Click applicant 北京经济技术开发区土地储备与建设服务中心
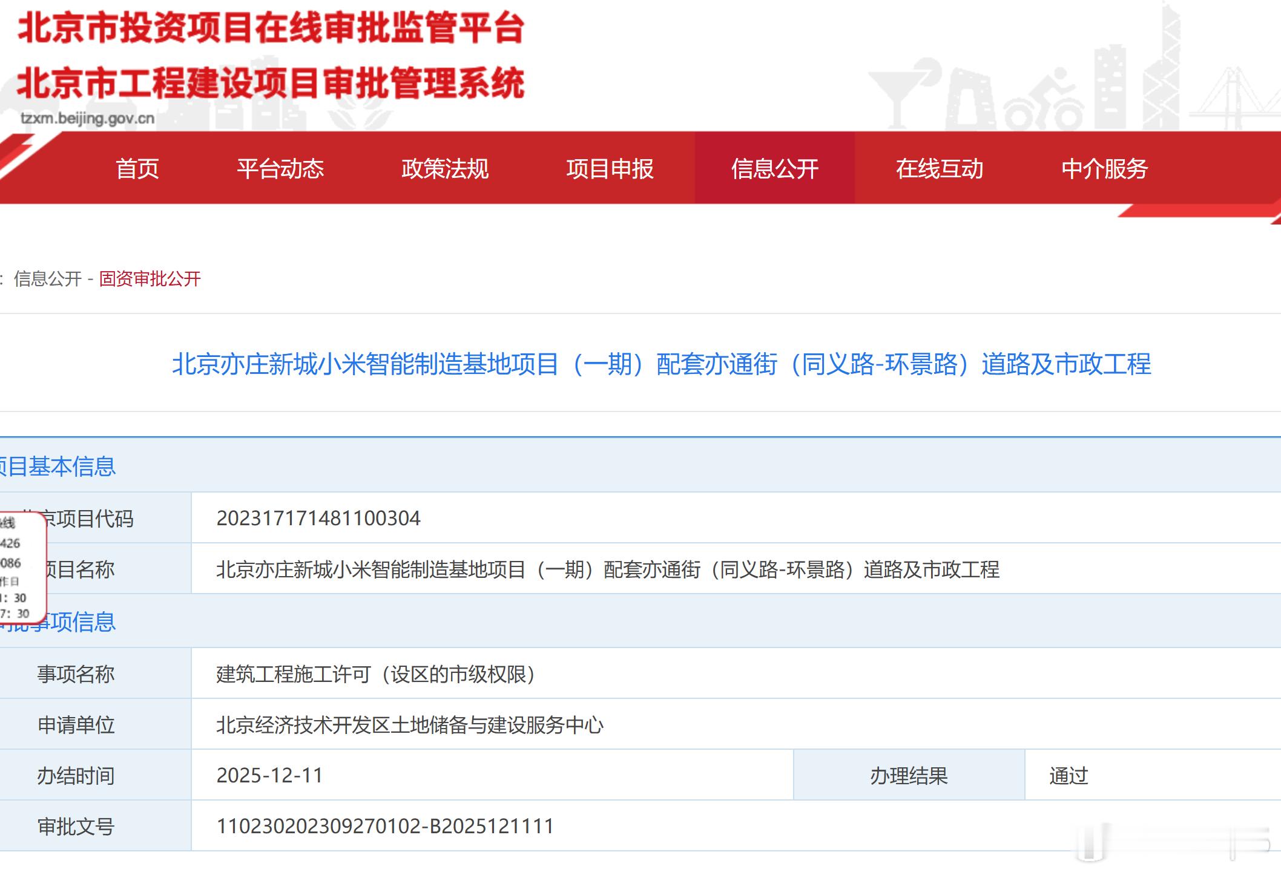Screen dimensions: 1281x875 point(410,725)
